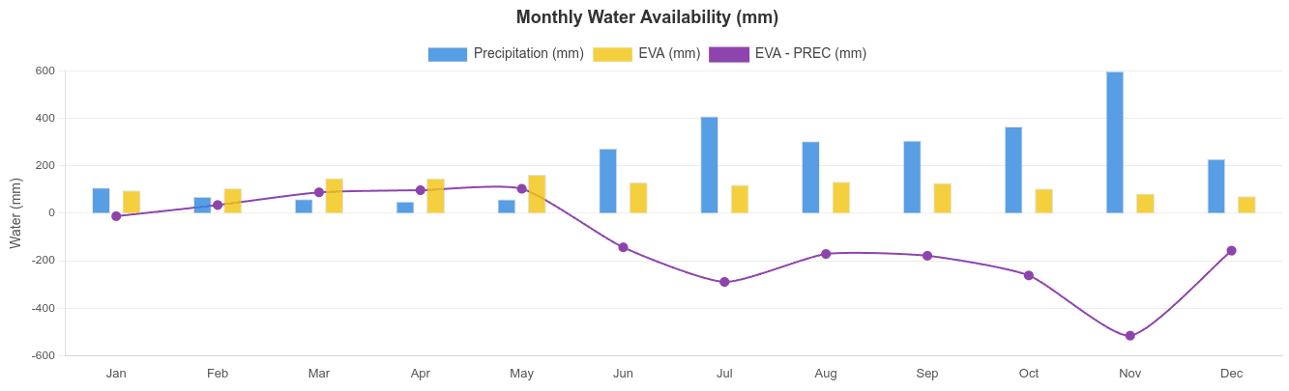Click the November precipitation bar
The image size is (1289, 391).
coord(1115,143)
